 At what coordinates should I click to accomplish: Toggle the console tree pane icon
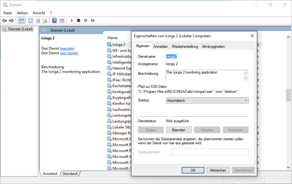click(x=21, y=20)
